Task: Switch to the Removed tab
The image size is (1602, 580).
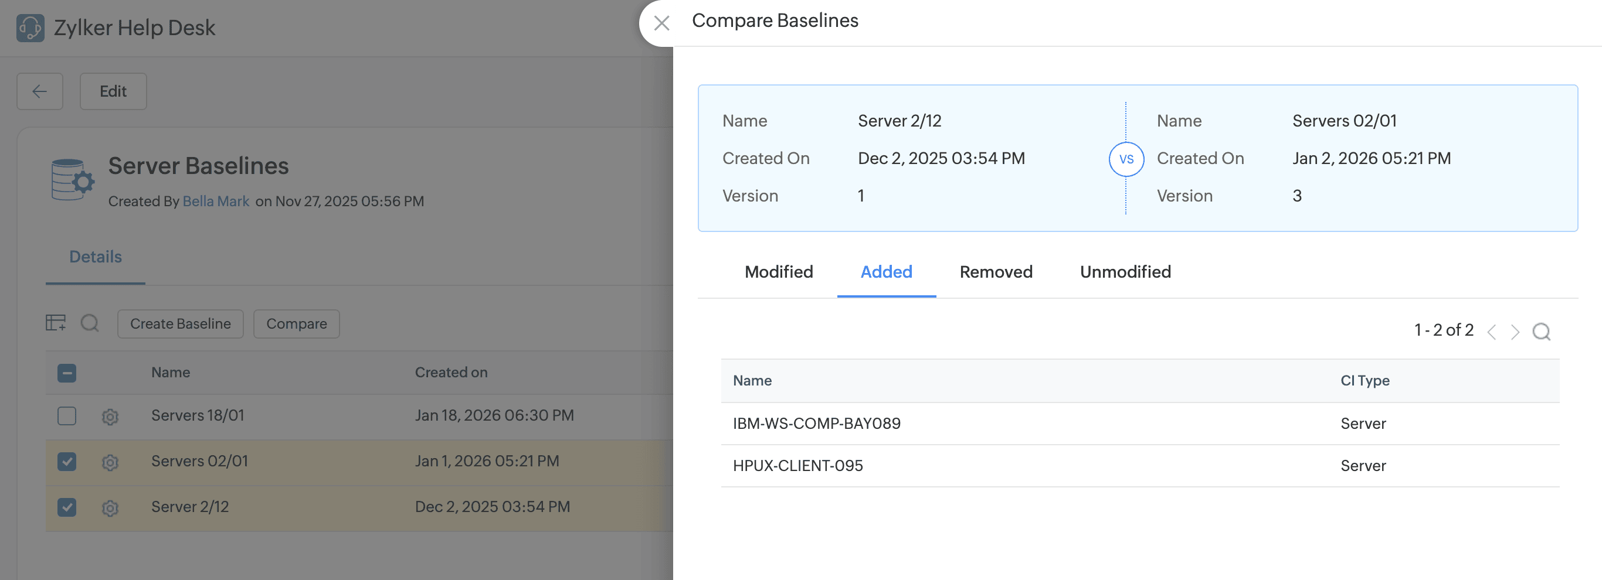Action: coord(996,272)
